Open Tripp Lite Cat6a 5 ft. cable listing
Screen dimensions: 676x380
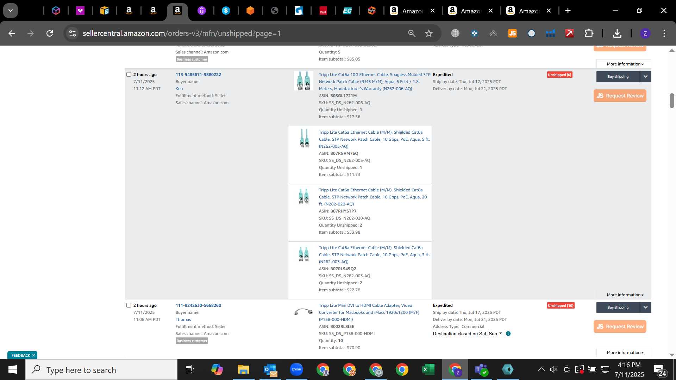(x=374, y=139)
